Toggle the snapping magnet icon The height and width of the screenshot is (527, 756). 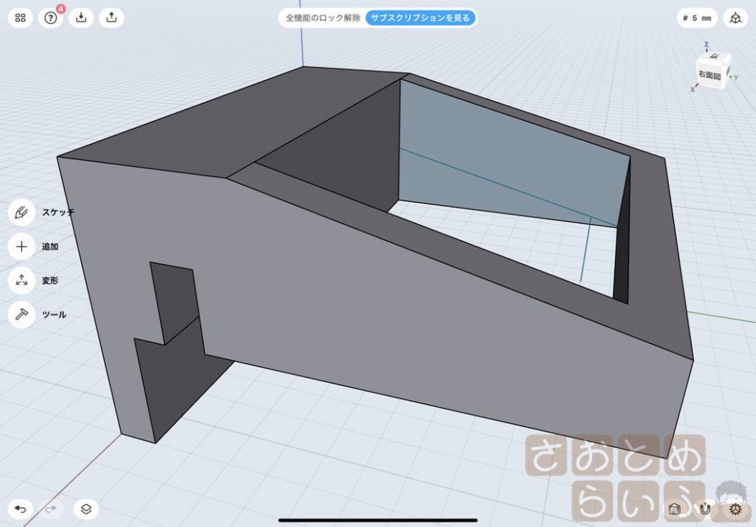click(705, 509)
